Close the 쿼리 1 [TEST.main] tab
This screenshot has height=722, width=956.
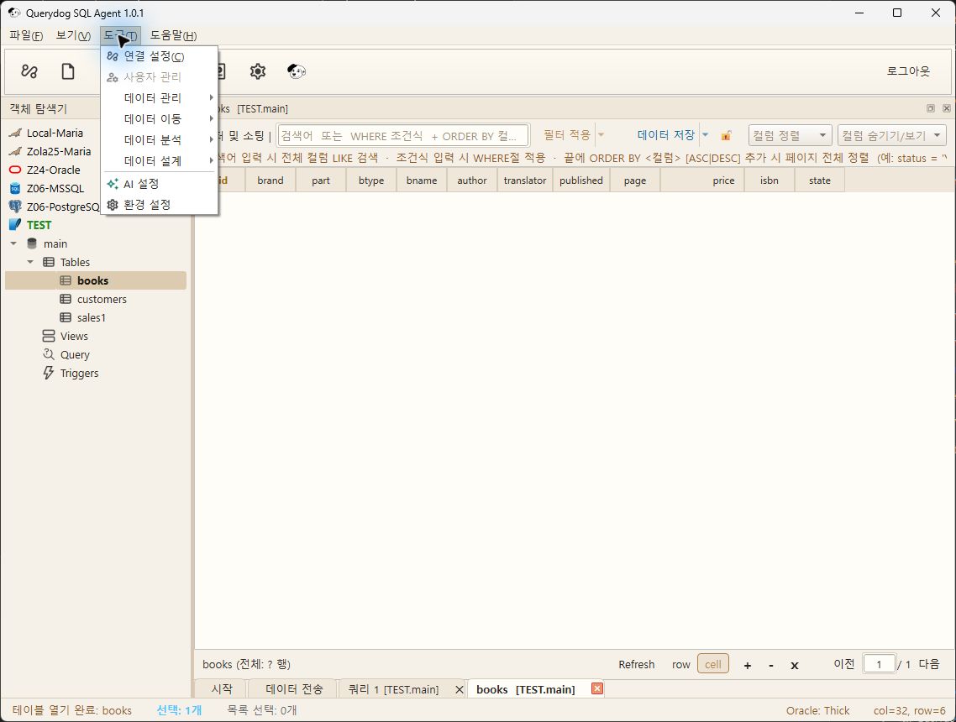[460, 689]
